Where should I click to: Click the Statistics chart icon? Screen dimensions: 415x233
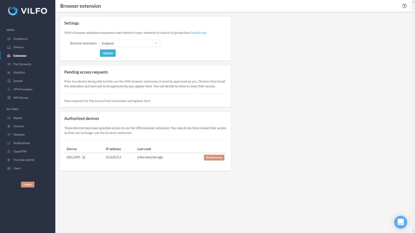pyautogui.click(x=9, y=73)
